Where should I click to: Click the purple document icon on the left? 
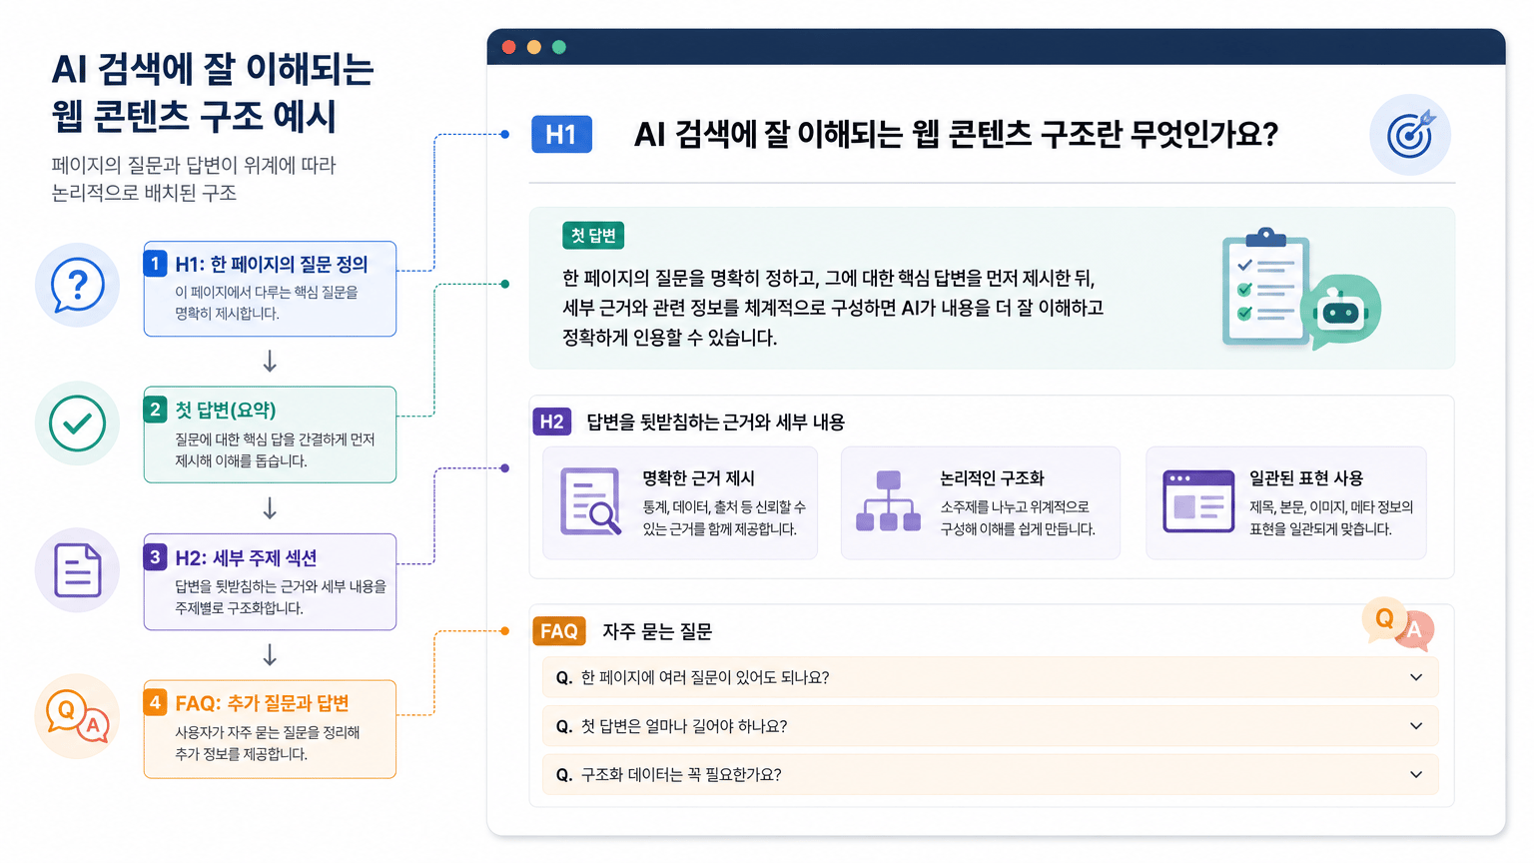78,570
